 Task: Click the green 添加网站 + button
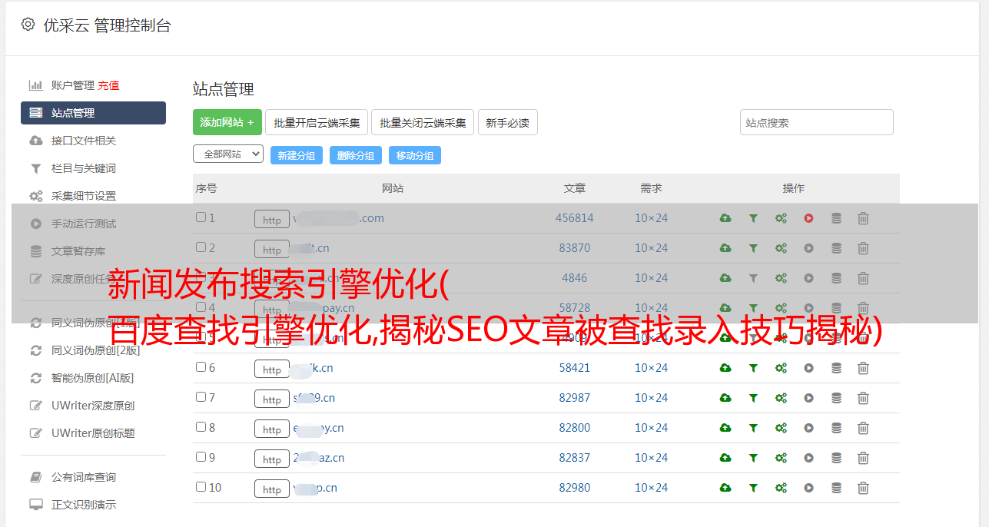coord(227,122)
